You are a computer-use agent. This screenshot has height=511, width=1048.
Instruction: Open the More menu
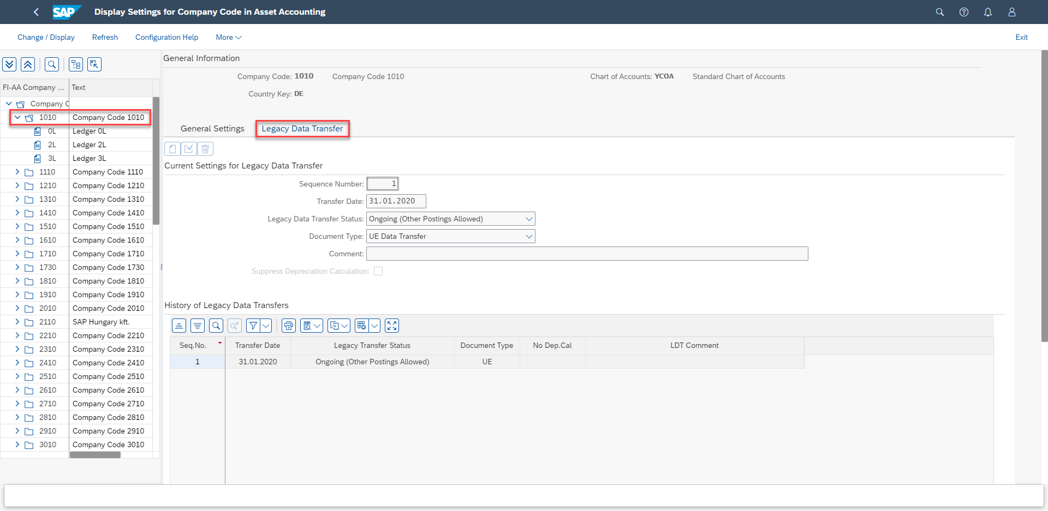point(228,37)
